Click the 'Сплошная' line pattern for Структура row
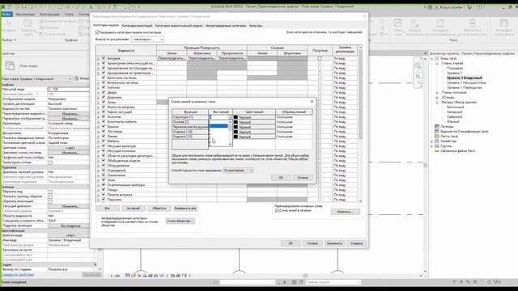 [x=294, y=117]
